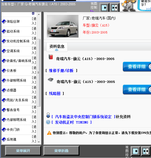
Task: Click the book icon beside 收音机/音响系统
Action: click(4, 61)
